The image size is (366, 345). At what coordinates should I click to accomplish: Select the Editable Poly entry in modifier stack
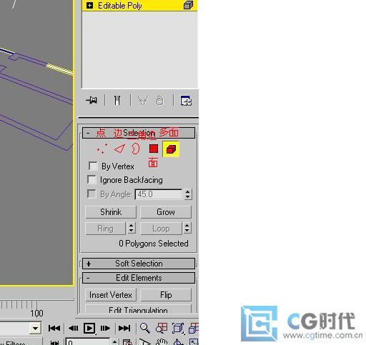click(139, 6)
